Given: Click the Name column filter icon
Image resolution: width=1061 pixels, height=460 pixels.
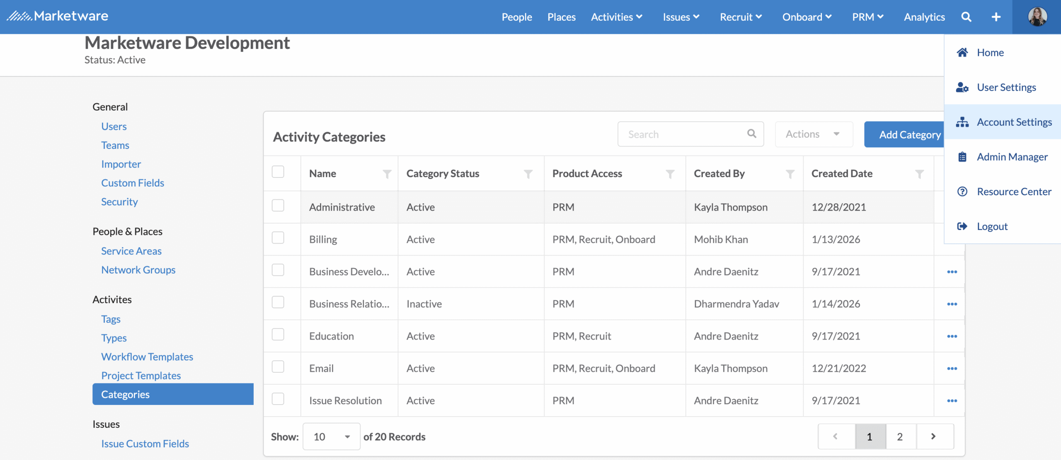Looking at the screenshot, I should tap(387, 174).
